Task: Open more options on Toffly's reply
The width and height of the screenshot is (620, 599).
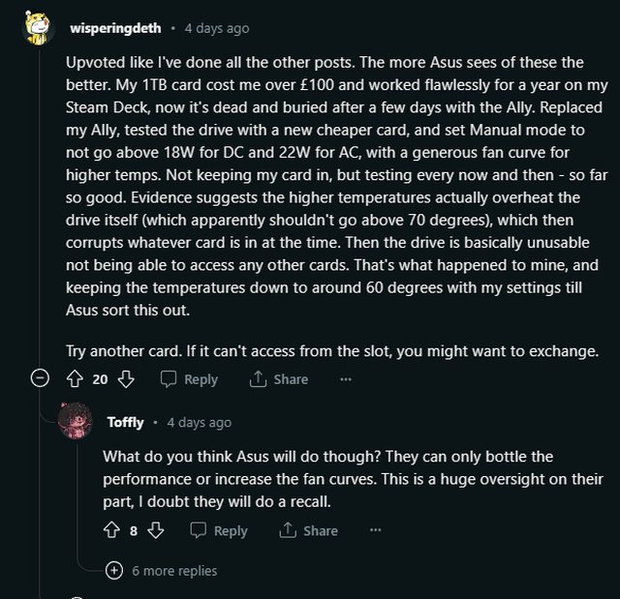Action: 375,529
